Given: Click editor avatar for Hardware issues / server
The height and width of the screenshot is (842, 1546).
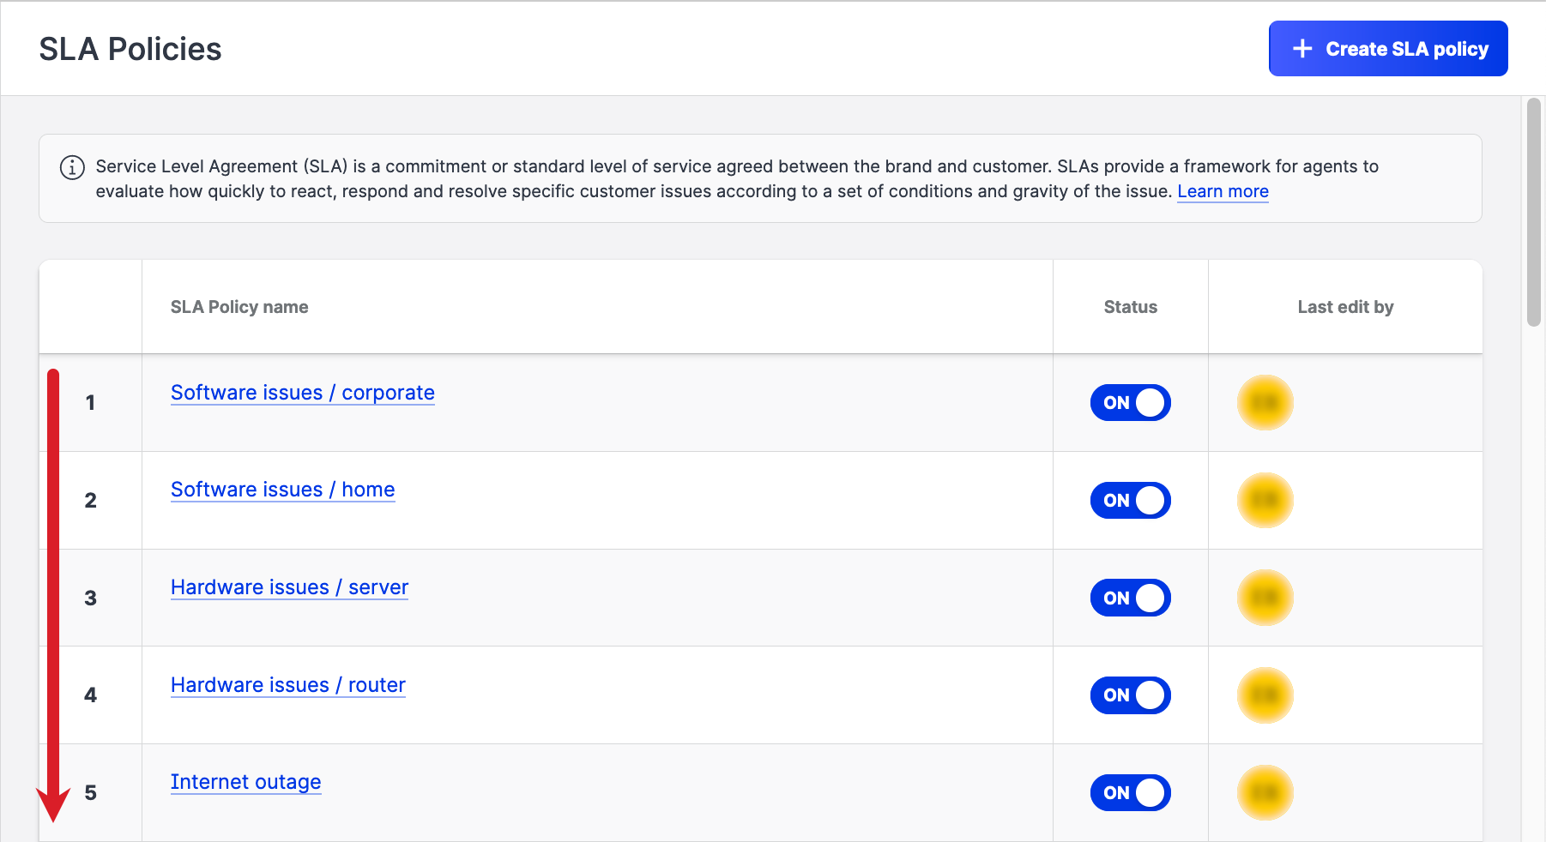Looking at the screenshot, I should 1265,598.
